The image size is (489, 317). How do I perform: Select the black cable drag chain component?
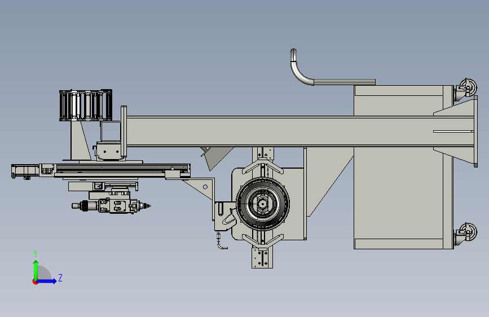pos(86,105)
